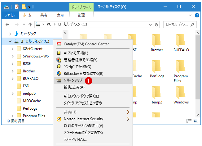
Task: Open Norton Internet Security submenu
Action: (93, 119)
